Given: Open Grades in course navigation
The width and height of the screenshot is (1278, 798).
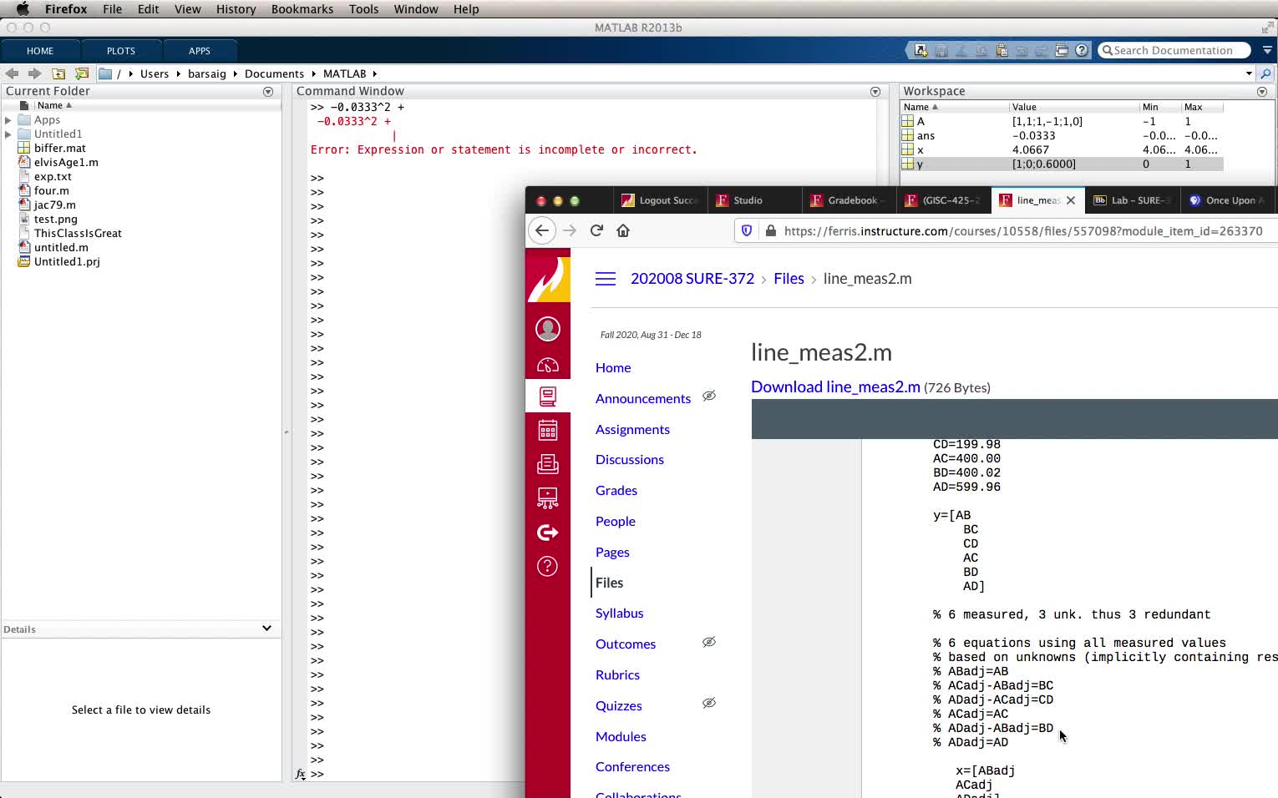Looking at the screenshot, I should [616, 491].
